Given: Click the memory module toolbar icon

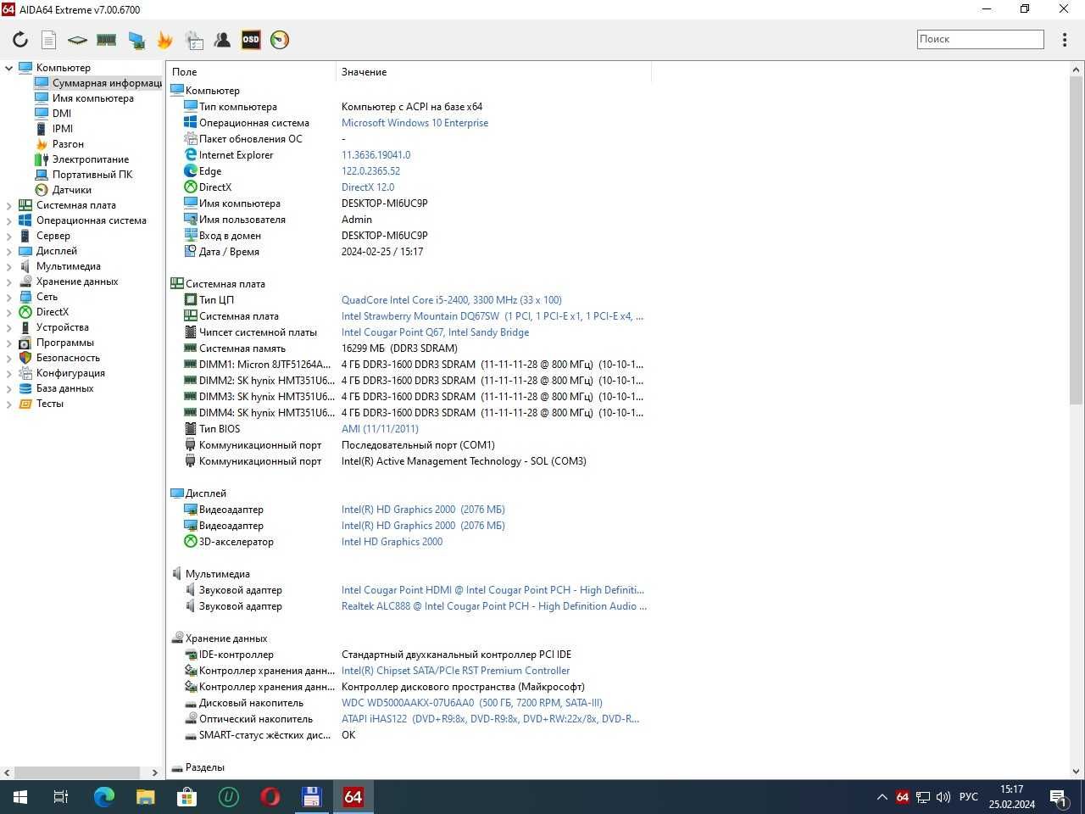Looking at the screenshot, I should (x=106, y=39).
